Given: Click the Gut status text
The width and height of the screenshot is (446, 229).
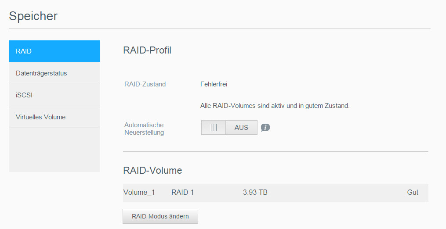Looking at the screenshot, I should click(x=413, y=192).
